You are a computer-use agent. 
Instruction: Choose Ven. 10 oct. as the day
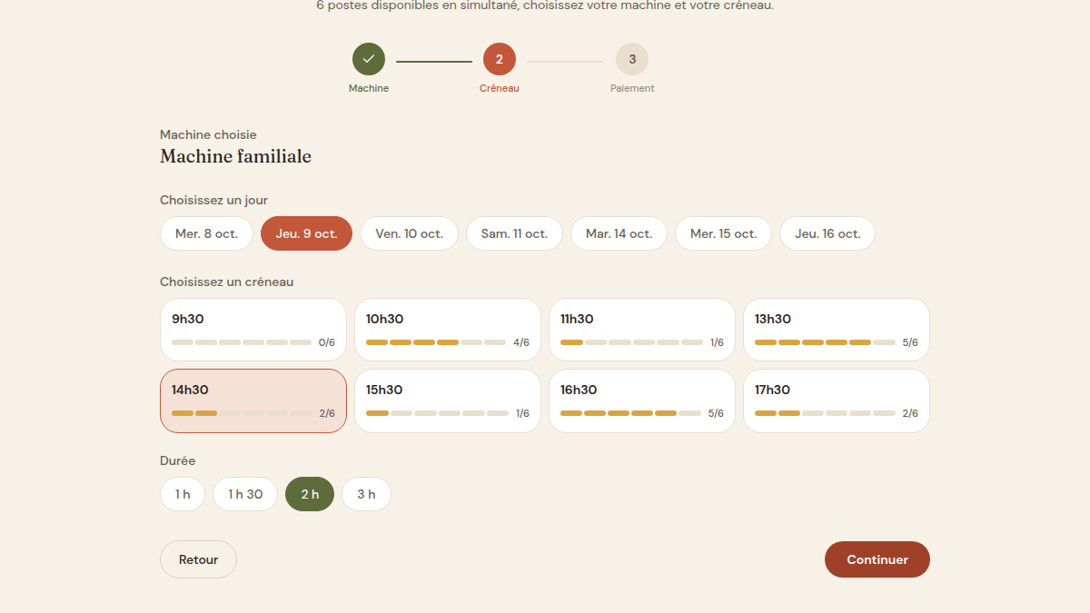[409, 233]
